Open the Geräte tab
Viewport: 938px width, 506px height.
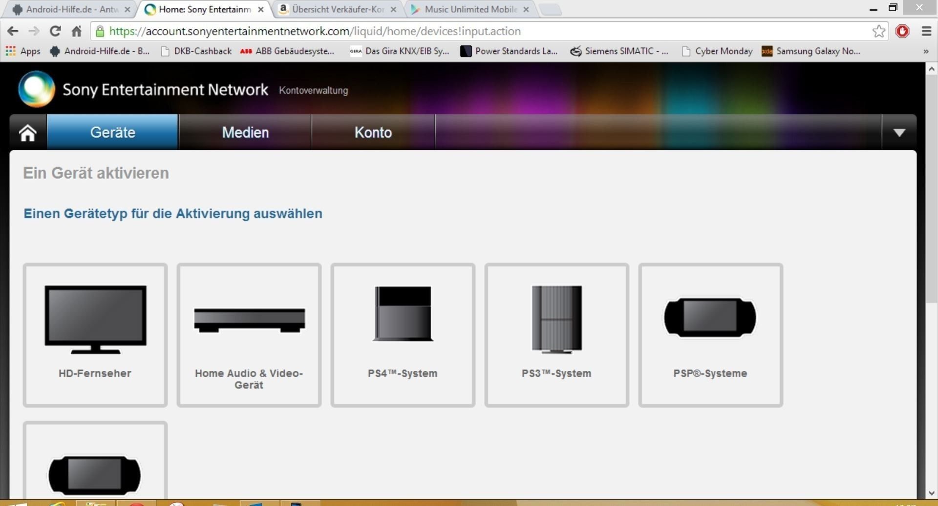pyautogui.click(x=112, y=132)
